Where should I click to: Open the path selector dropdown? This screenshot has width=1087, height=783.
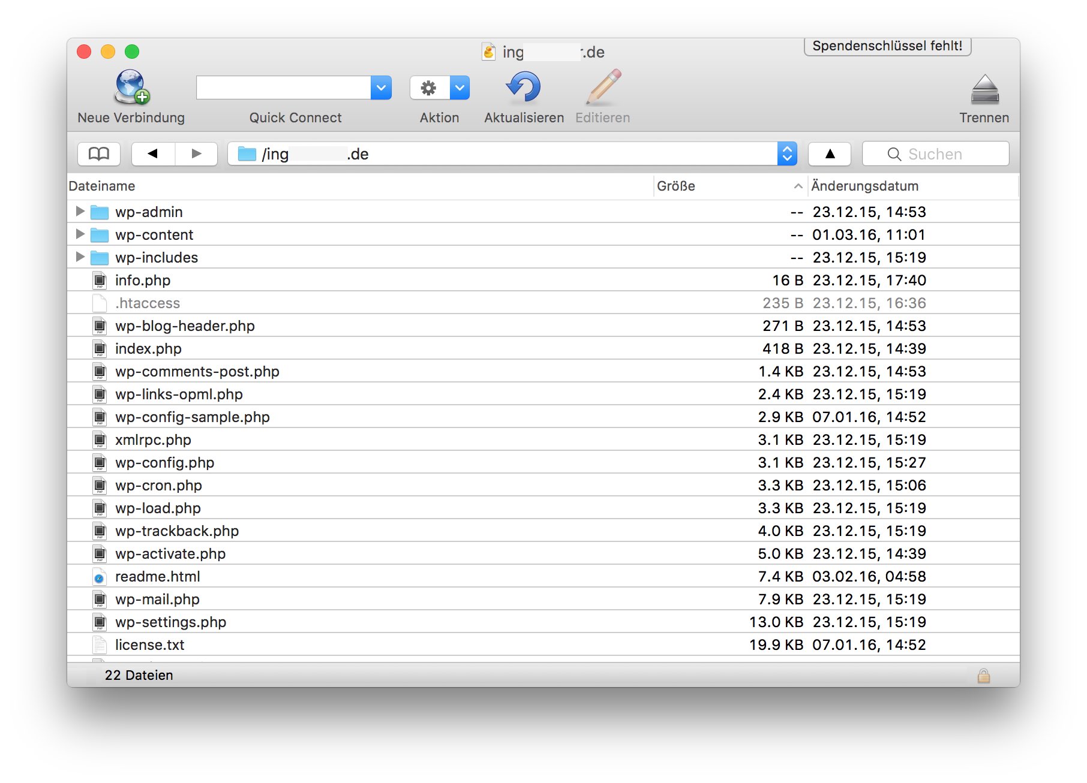point(787,154)
